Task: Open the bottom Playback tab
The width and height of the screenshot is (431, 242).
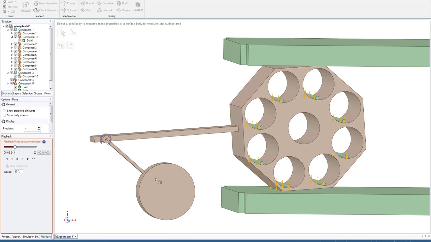Action: pos(45,237)
